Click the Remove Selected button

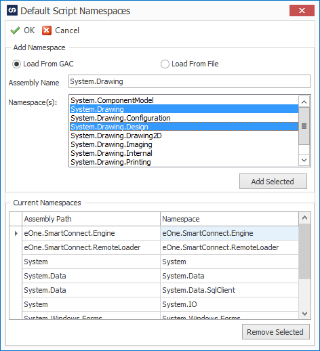276,332
